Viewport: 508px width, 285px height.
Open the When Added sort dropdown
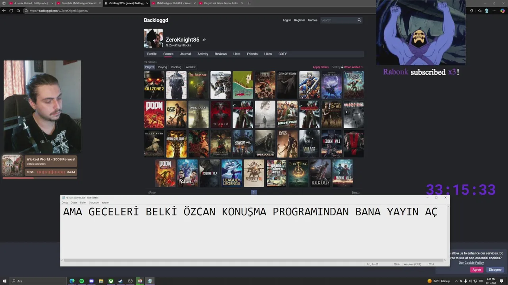click(353, 67)
